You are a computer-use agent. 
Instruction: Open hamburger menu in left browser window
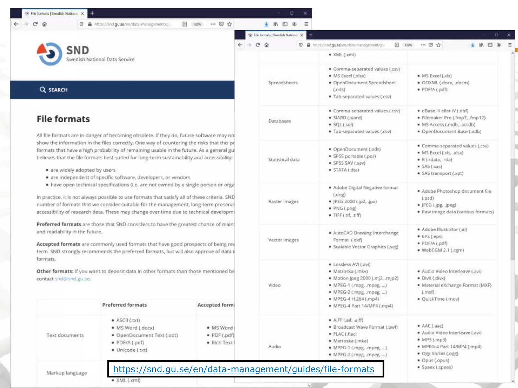[x=306, y=24]
